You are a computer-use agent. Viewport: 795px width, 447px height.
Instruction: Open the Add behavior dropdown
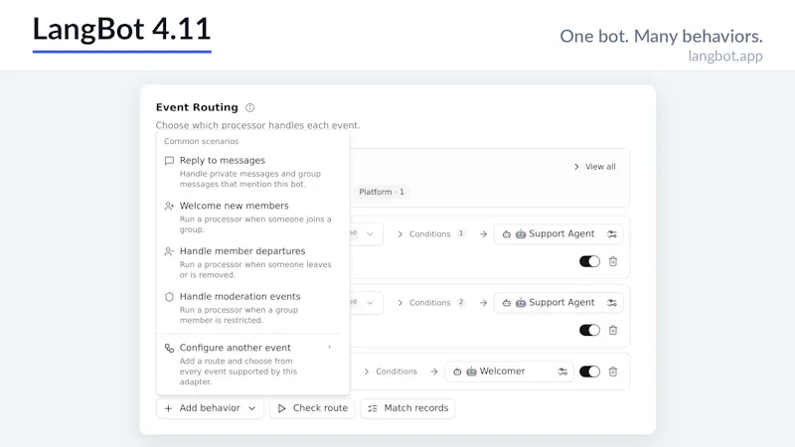(210, 408)
